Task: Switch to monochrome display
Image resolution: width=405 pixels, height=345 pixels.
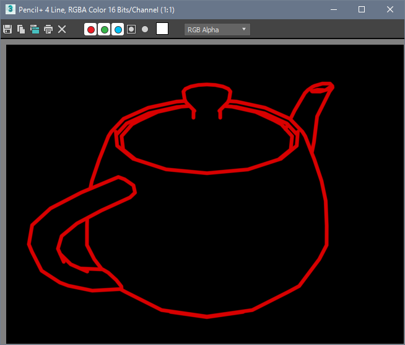Action: [145, 29]
